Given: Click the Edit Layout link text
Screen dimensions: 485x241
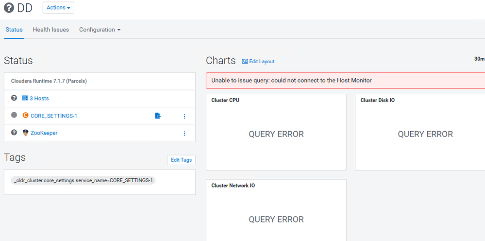Looking at the screenshot, I should [x=262, y=62].
